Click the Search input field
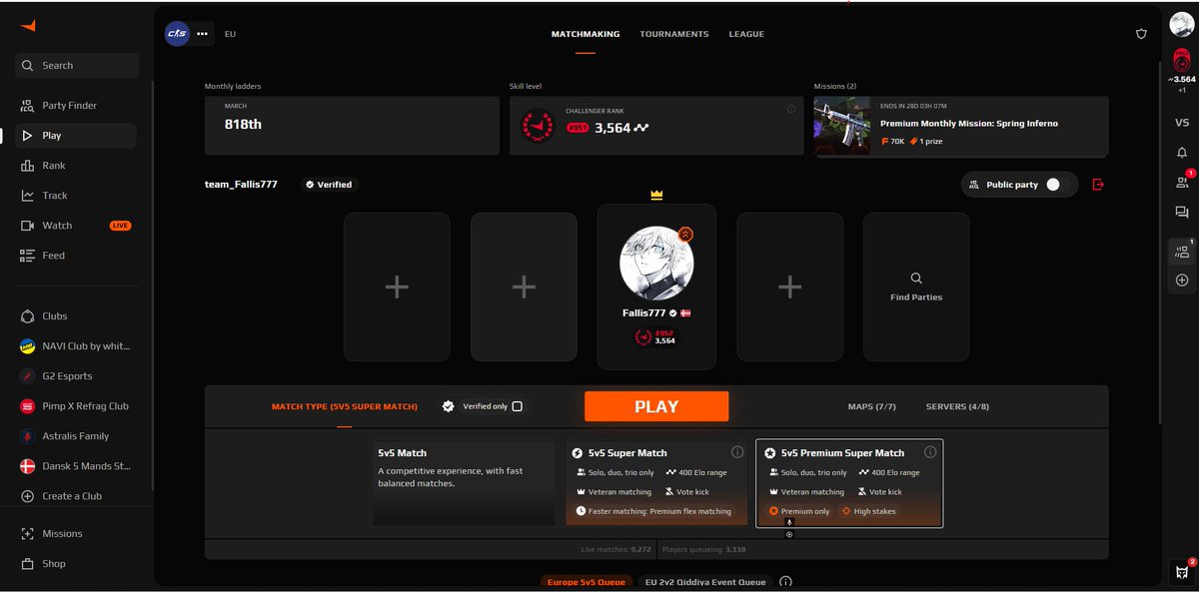Image resolution: width=1199 pixels, height=592 pixels. point(76,66)
